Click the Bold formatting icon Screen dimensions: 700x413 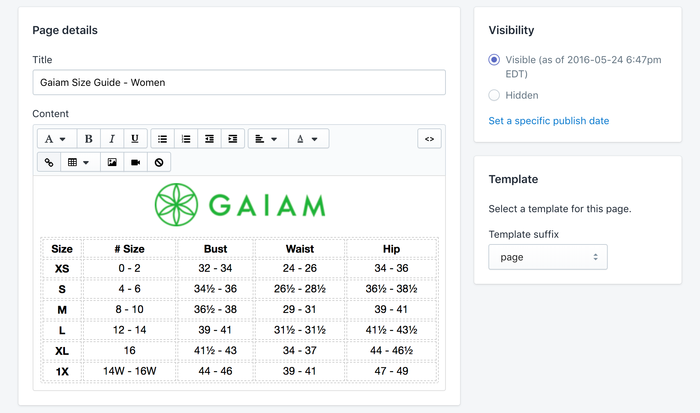[x=88, y=138]
